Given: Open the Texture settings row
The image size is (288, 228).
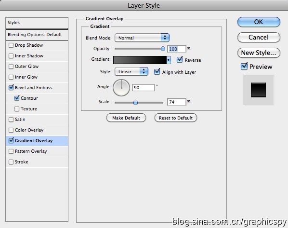Looking at the screenshot, I should pos(37,109).
